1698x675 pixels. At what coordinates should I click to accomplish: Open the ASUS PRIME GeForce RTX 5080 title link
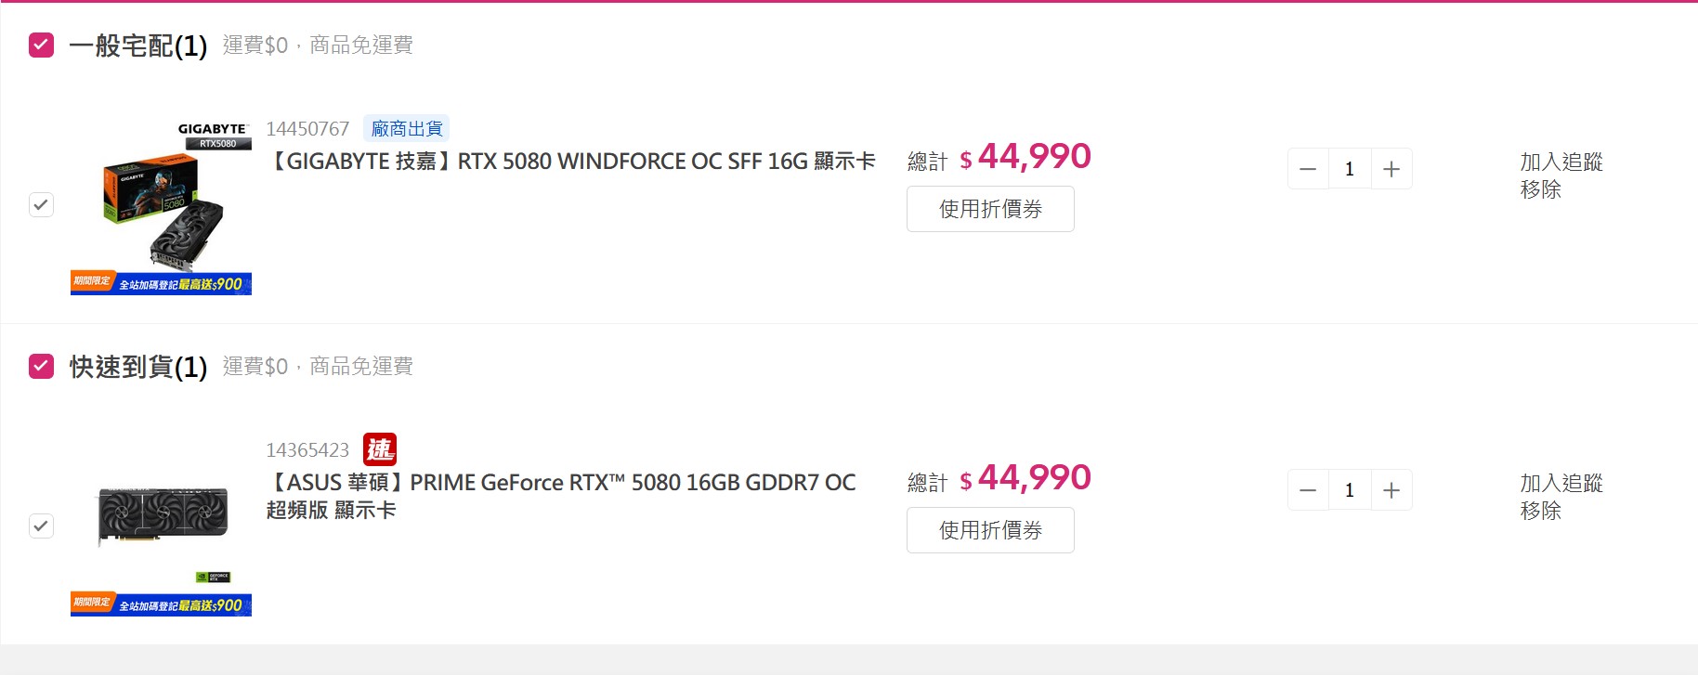[561, 483]
